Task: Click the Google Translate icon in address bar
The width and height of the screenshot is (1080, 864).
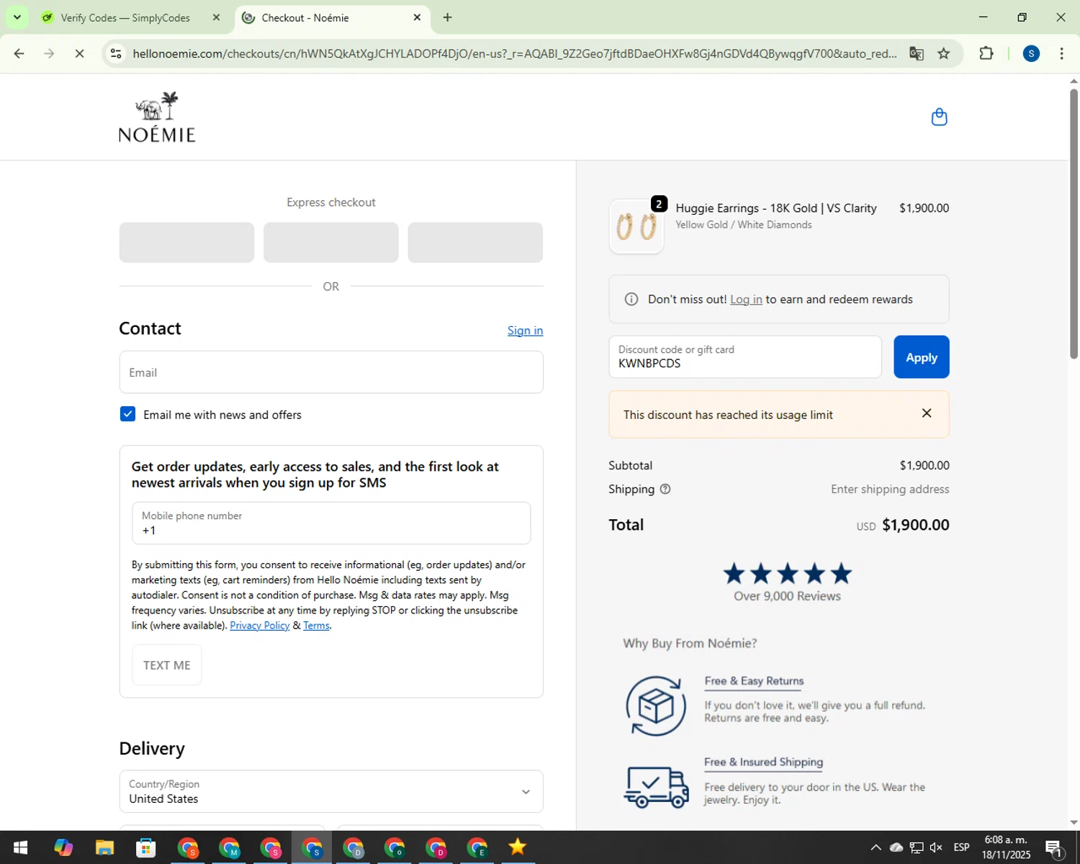Action: coord(916,53)
